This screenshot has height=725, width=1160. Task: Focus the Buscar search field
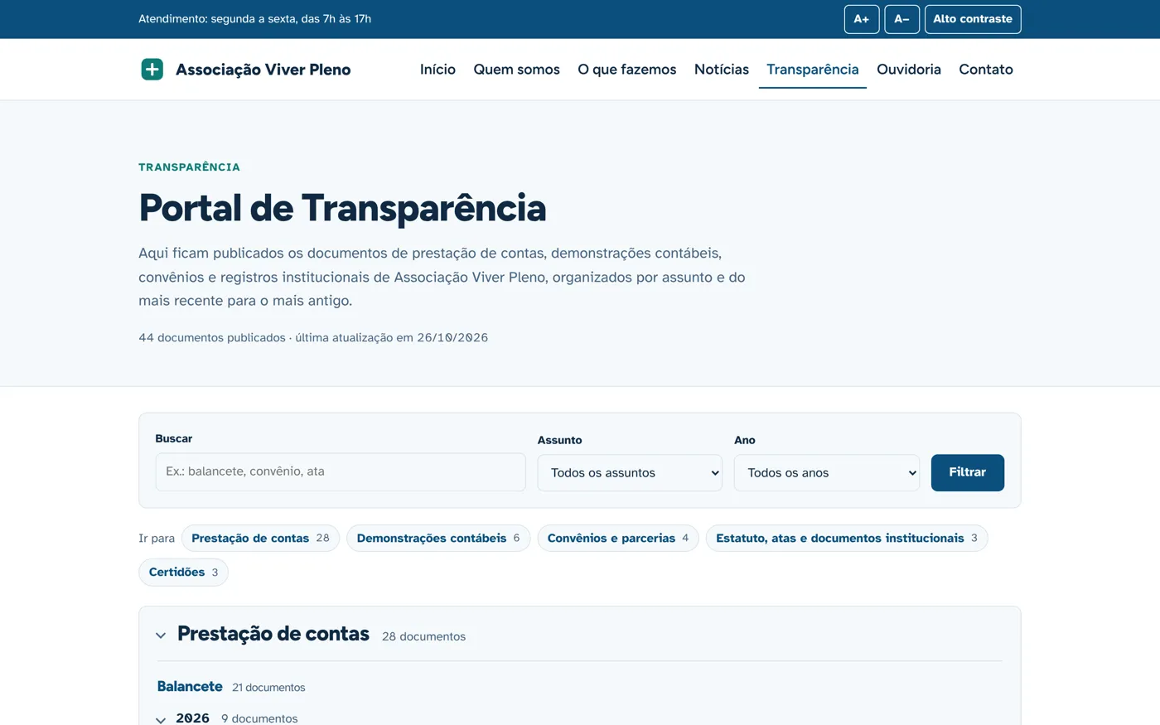tap(341, 471)
